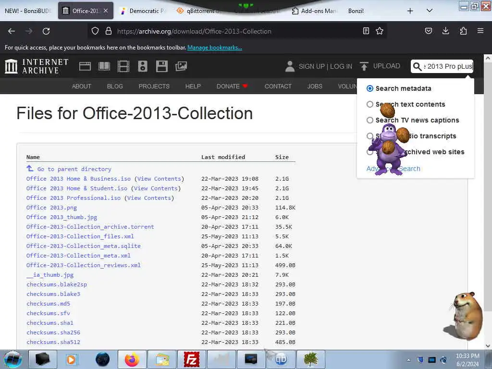
Task: Open Firefox hamburger menu
Action: click(480, 31)
